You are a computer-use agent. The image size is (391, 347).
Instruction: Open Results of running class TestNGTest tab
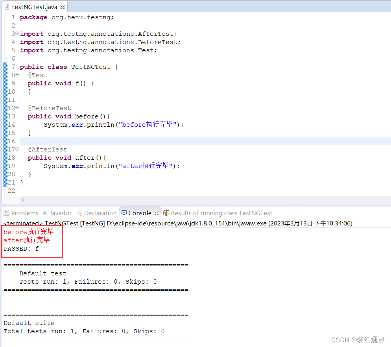tap(218, 213)
